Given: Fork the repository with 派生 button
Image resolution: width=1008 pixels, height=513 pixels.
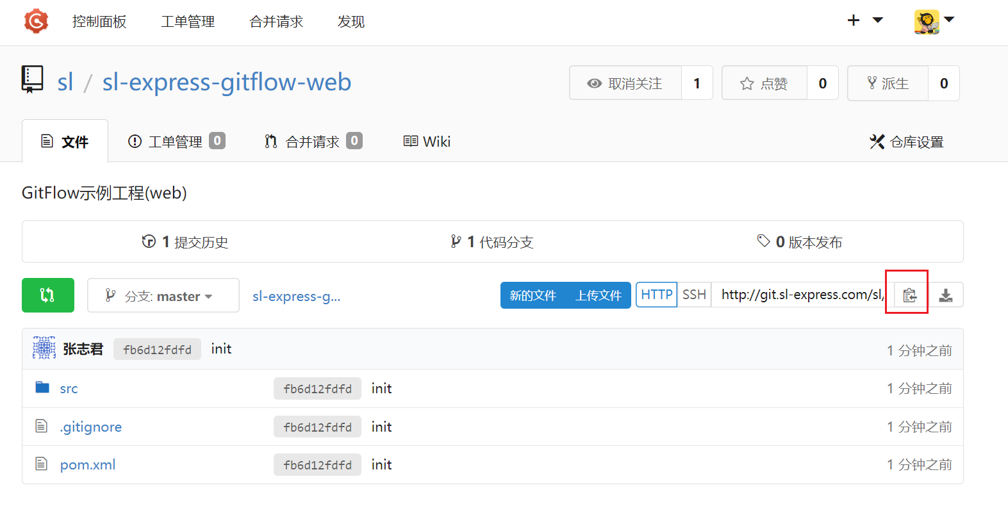Looking at the screenshot, I should (888, 83).
